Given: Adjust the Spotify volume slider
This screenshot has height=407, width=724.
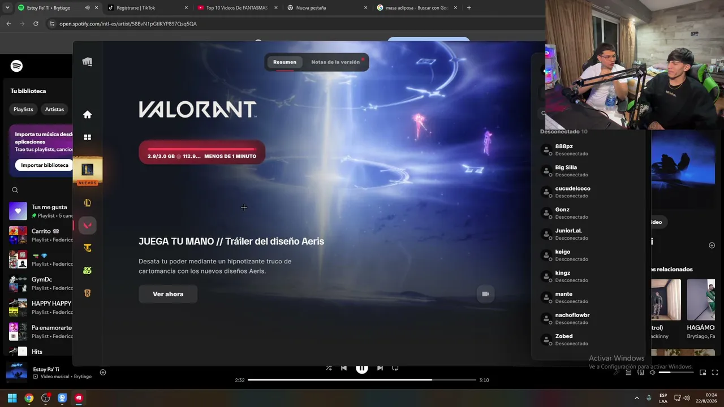Looking at the screenshot, I should coord(676,373).
